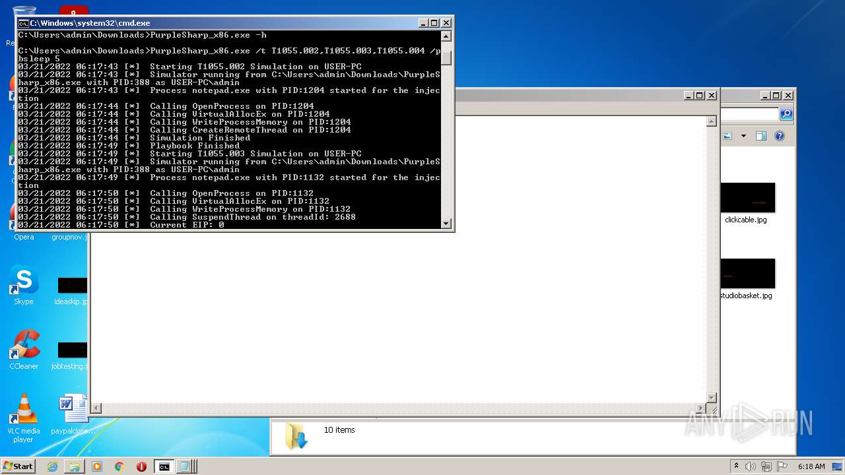845x475 pixels.
Task: Click the Downloads folder icon in details pane
Action: pyautogui.click(x=296, y=436)
